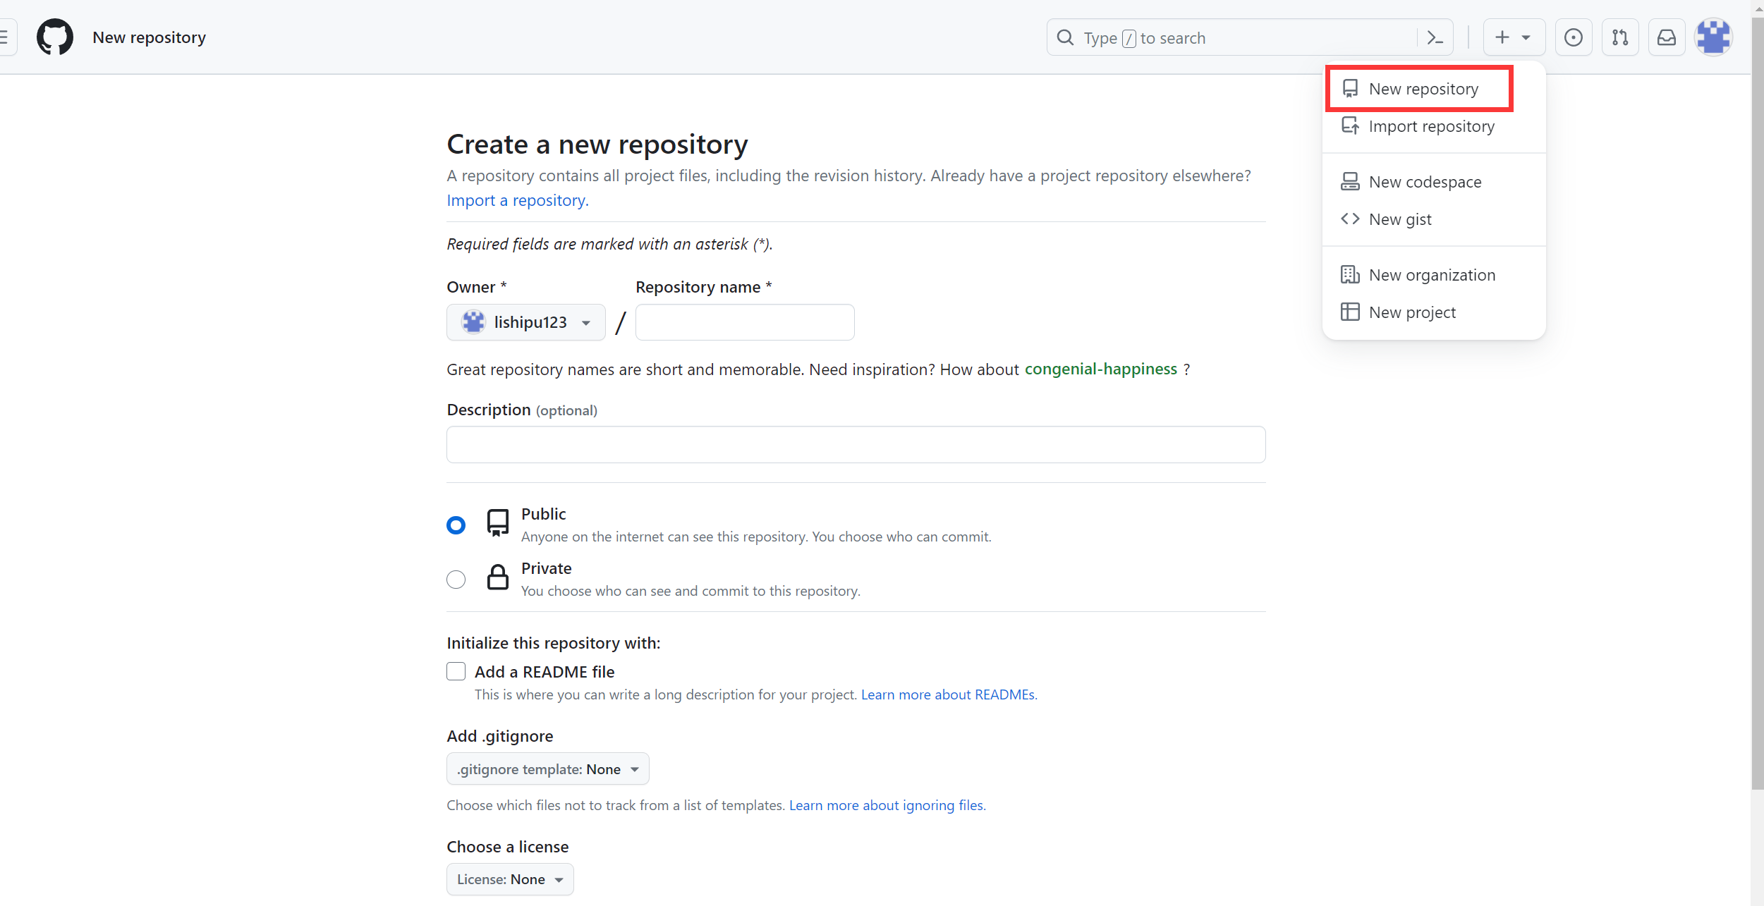Open the Issues icon in header
Screen dimensions: 1764x906
[x=1573, y=38]
